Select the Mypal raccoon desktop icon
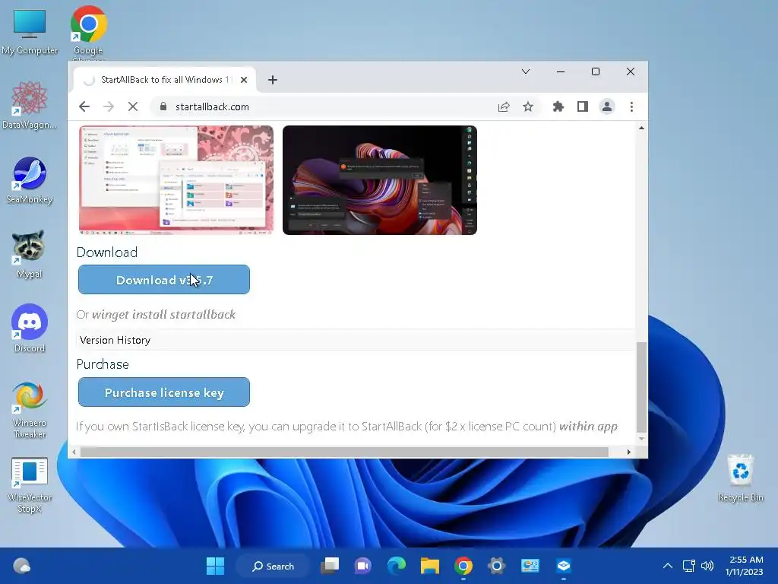Viewport: 778px width, 584px height. 30,254
